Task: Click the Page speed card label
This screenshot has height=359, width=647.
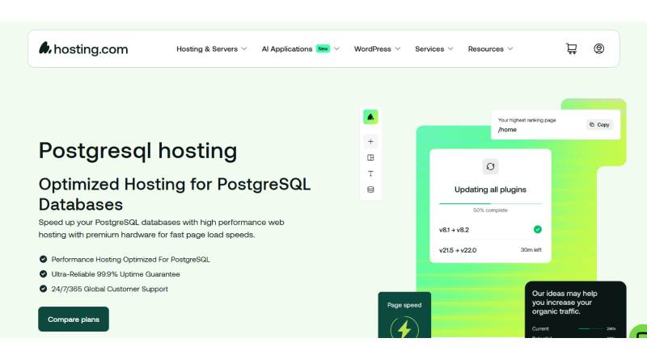Action: [x=404, y=305]
